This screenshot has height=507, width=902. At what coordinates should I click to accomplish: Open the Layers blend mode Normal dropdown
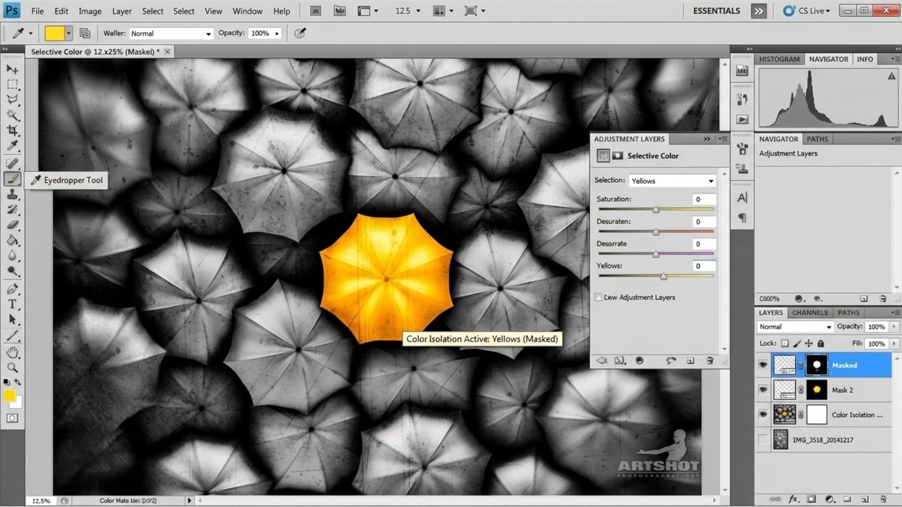(x=795, y=327)
